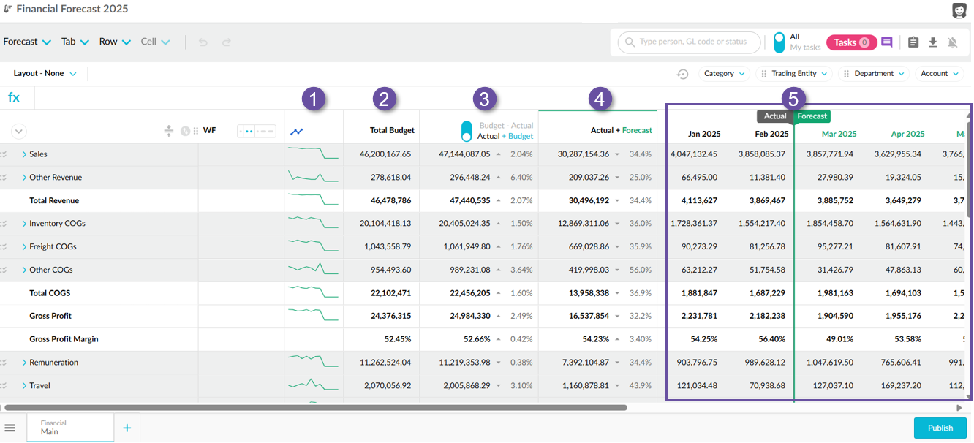Viewport: 974px width, 443px height.
Task: Click the person, GL code search field
Action: 692,42
